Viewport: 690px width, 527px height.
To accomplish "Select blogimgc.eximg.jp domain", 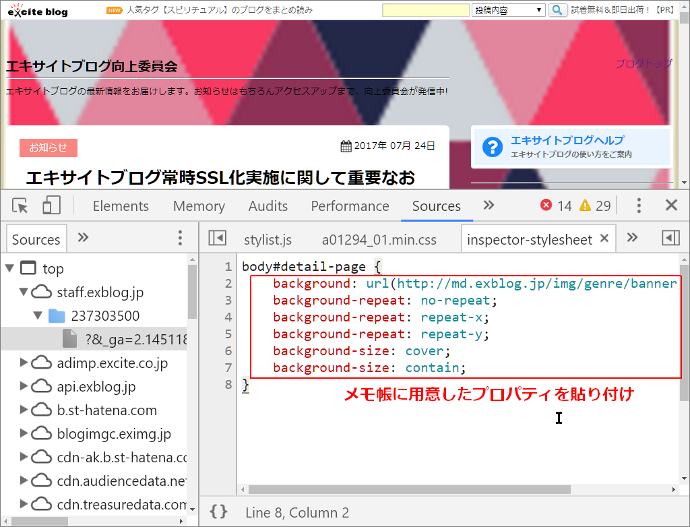I will pyautogui.click(x=114, y=434).
